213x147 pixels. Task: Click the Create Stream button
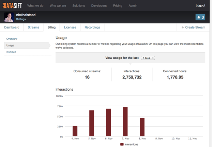193,27
